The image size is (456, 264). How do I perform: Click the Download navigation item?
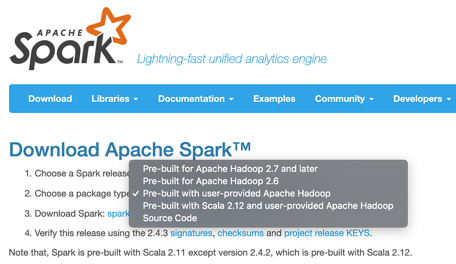50,99
